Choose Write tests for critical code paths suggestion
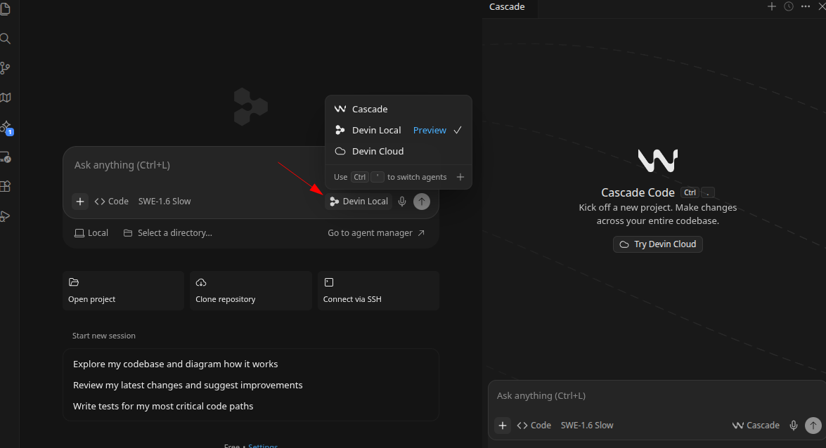 [163, 406]
